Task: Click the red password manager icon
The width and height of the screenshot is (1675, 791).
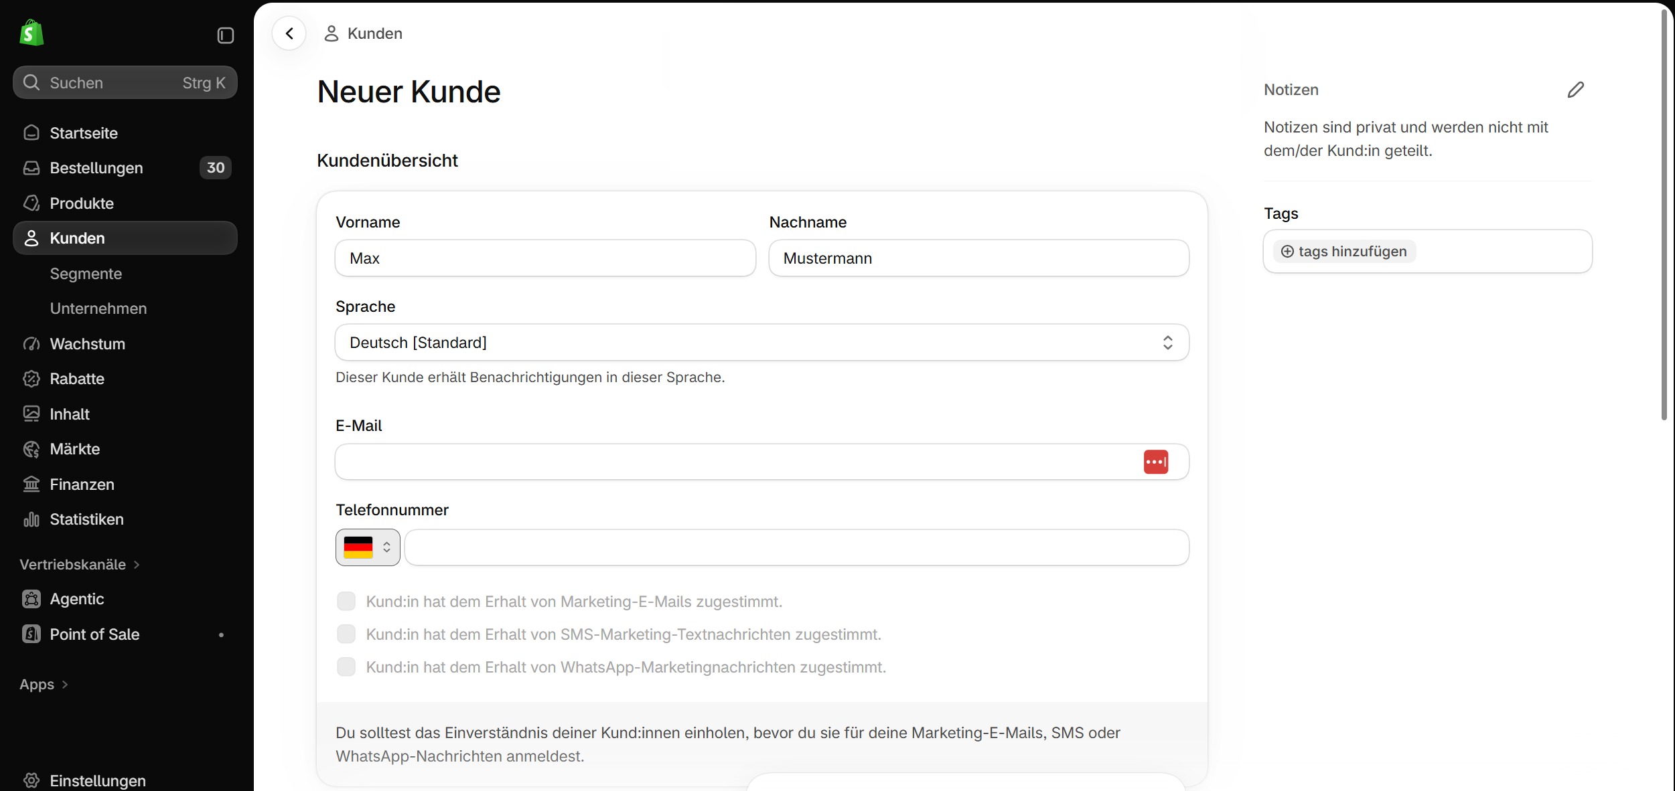Action: click(x=1156, y=462)
